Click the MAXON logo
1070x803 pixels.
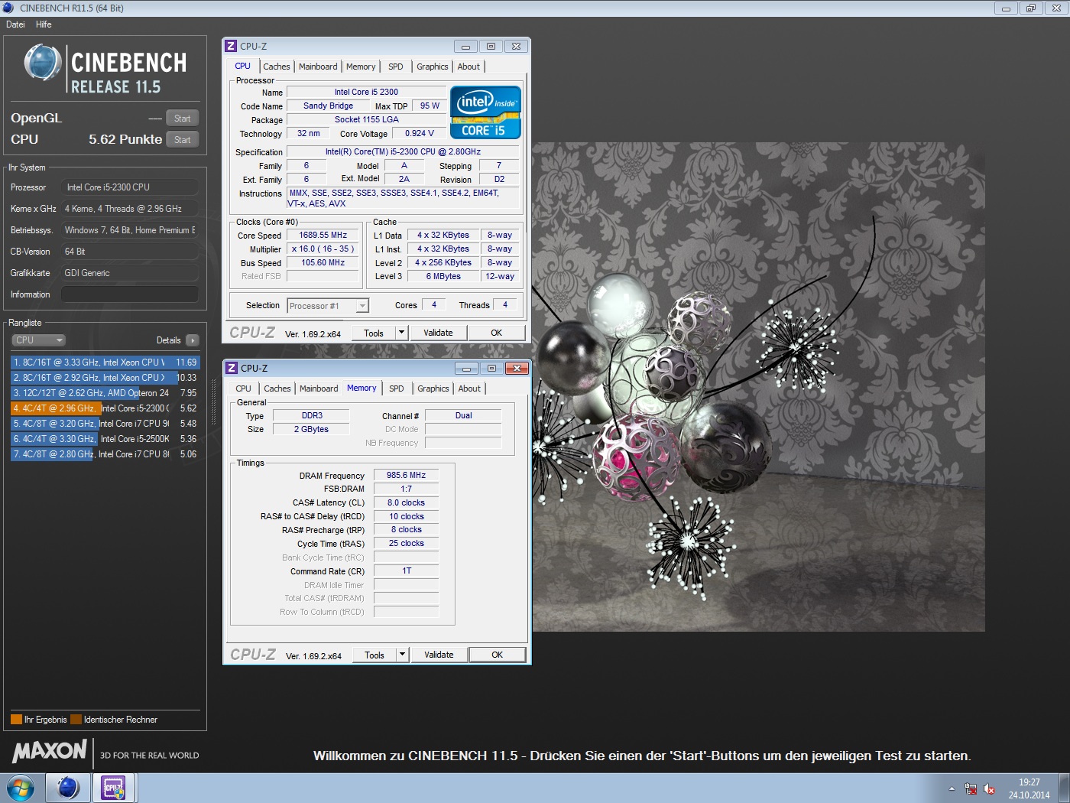point(50,751)
